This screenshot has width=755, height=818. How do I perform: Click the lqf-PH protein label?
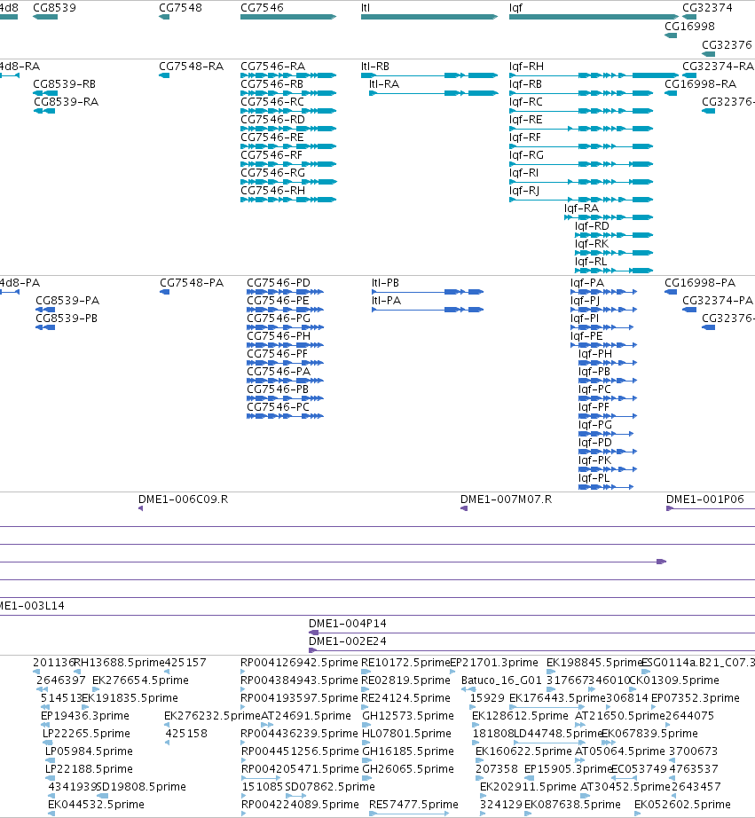point(595,354)
